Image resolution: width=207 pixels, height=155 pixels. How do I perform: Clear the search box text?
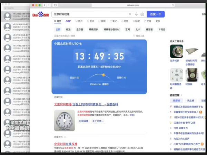tap(130, 14)
